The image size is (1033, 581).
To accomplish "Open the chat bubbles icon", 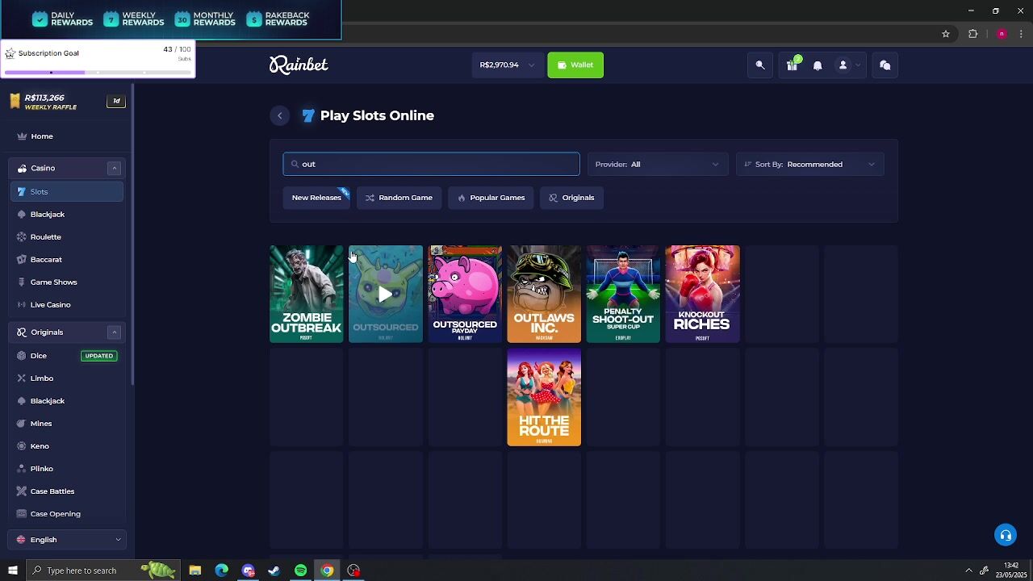I will (885, 65).
